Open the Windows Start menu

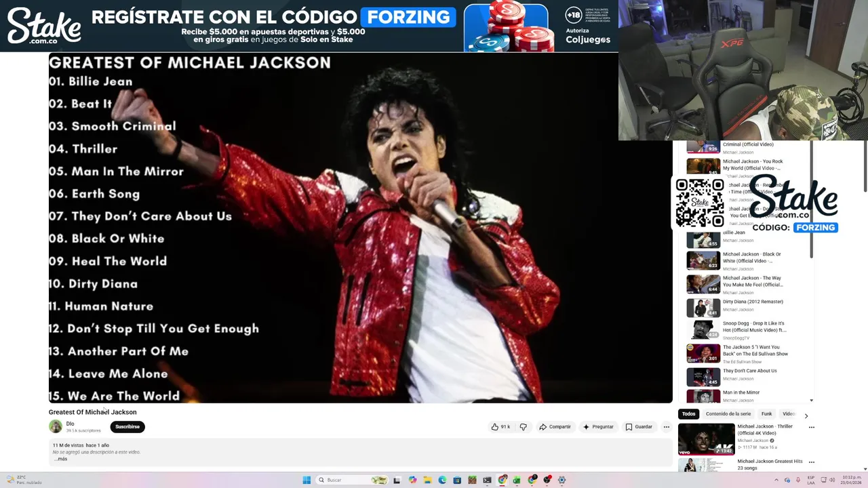pyautogui.click(x=307, y=480)
